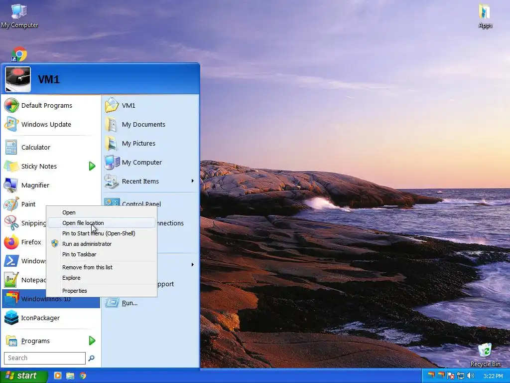Viewport: 510px width, 383px height.
Task: Open My Documents from start menu
Action: pyautogui.click(x=150, y=124)
